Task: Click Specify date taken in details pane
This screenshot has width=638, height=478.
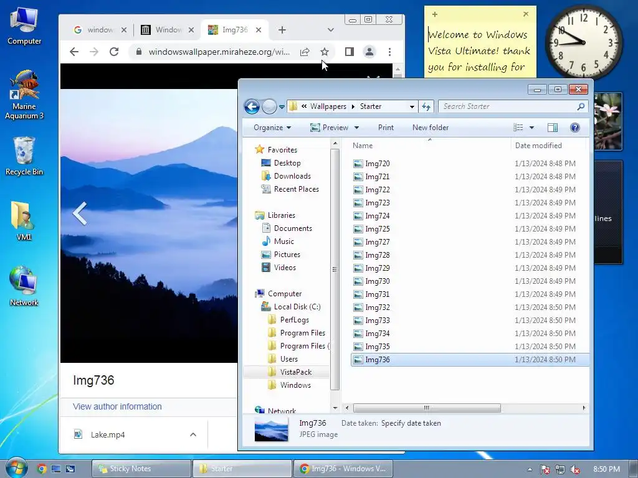Action: (x=411, y=423)
